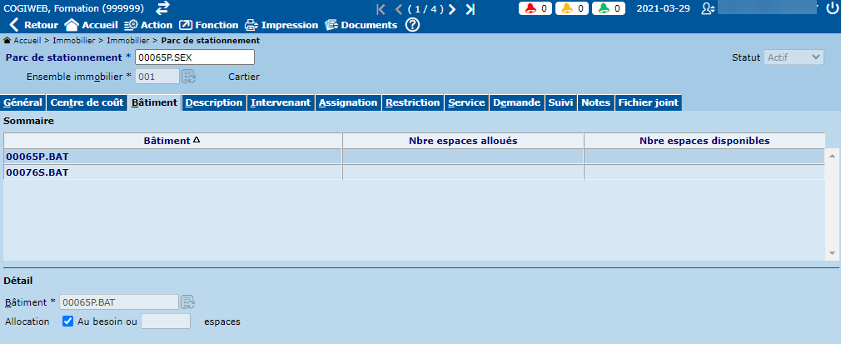This screenshot has height=344, width=841.
Task: Open the Fichier joint tab
Action: [x=648, y=102]
